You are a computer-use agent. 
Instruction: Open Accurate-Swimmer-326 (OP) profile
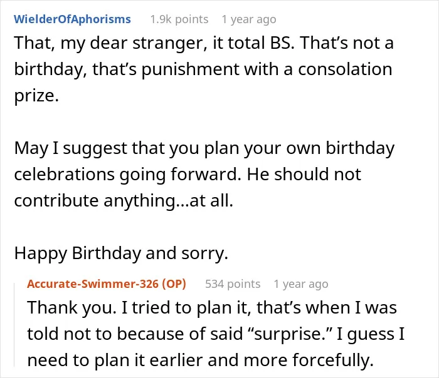point(107,284)
